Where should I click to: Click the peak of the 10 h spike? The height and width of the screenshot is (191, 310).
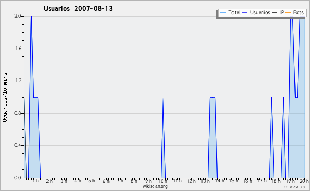(163, 98)
